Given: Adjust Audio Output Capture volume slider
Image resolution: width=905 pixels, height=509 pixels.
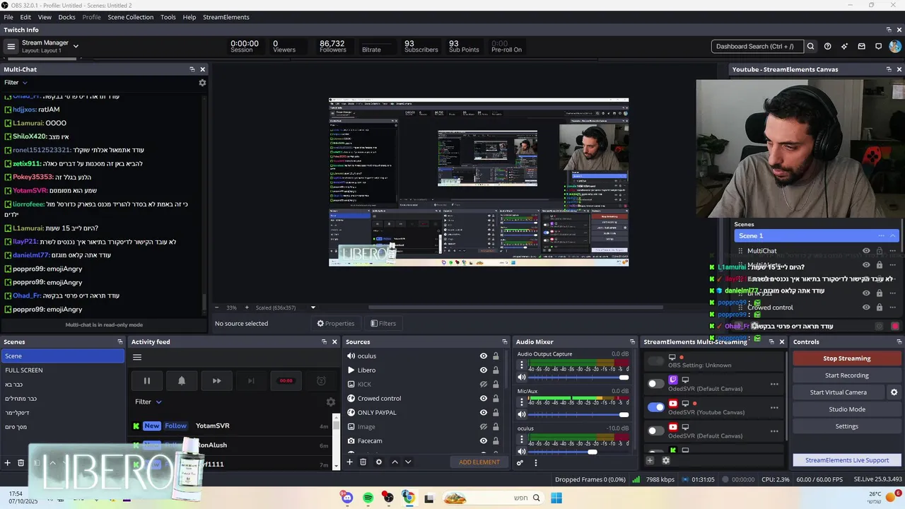Looking at the screenshot, I should [578, 378].
